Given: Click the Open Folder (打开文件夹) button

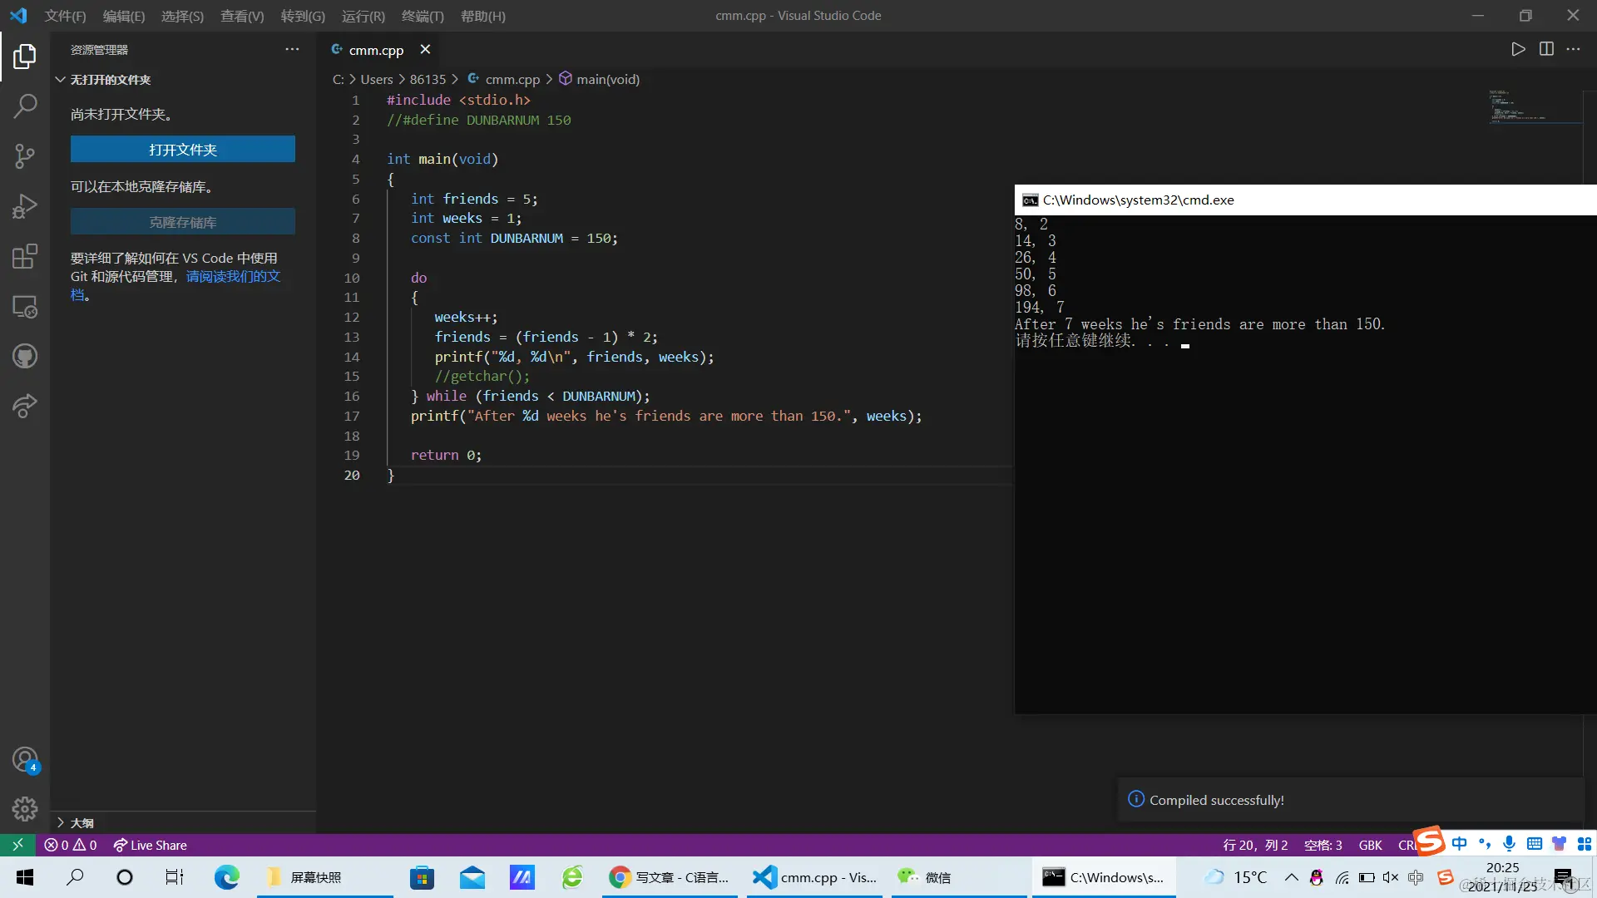Looking at the screenshot, I should 182,150.
